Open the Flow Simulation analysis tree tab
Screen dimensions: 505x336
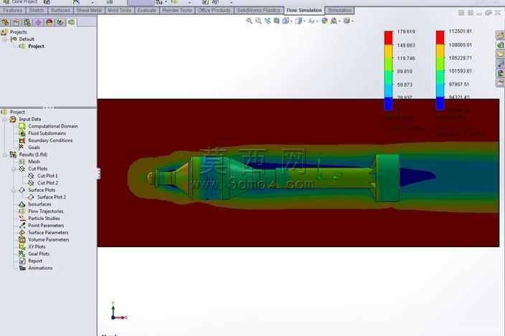(71, 22)
